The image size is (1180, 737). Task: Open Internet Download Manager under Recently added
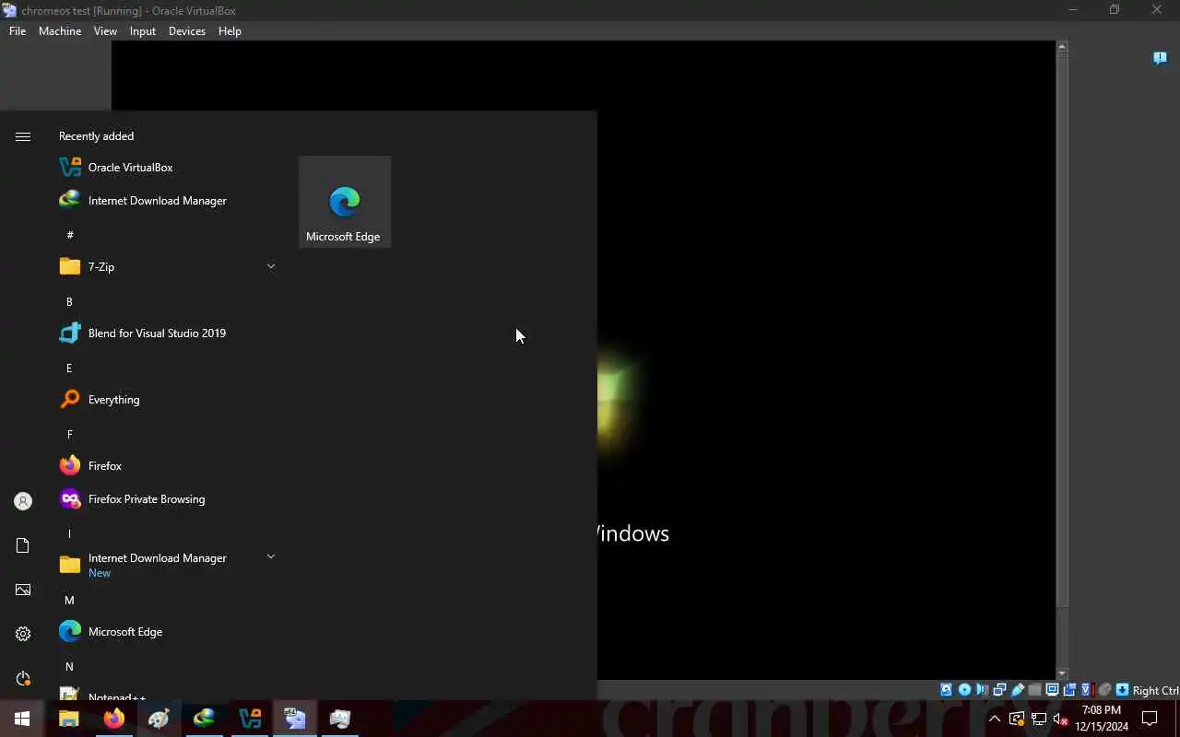coord(166,201)
